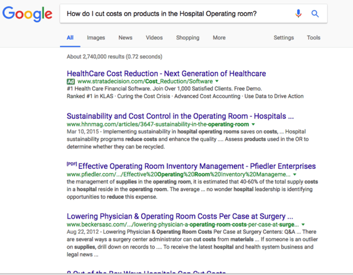The width and height of the screenshot is (353, 275).
Task: Expand dropdown arrow next to pfiedler.com URL
Action: point(294,174)
